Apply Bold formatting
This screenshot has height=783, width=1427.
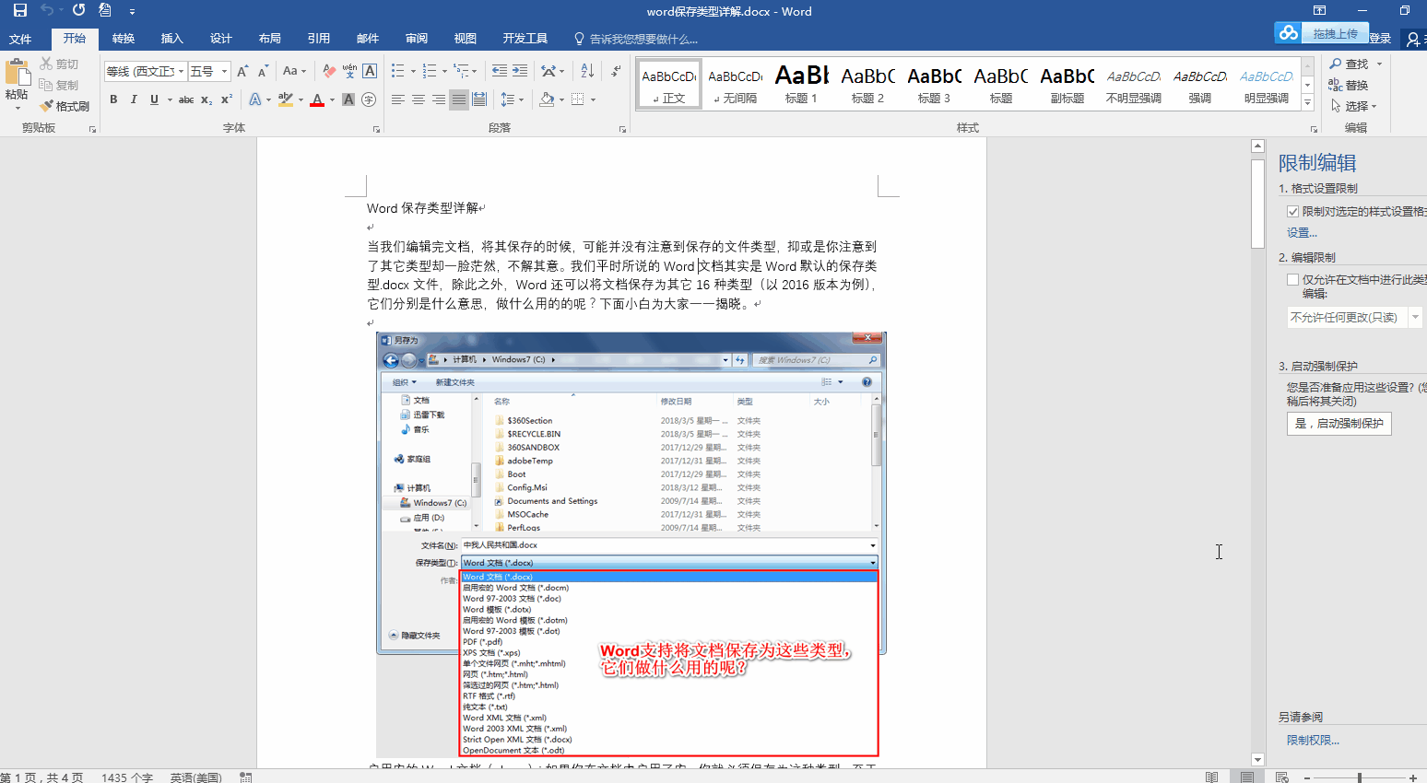click(113, 99)
